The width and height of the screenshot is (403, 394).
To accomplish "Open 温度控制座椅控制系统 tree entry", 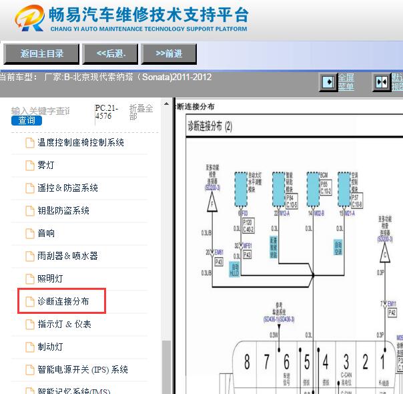I will point(81,142).
